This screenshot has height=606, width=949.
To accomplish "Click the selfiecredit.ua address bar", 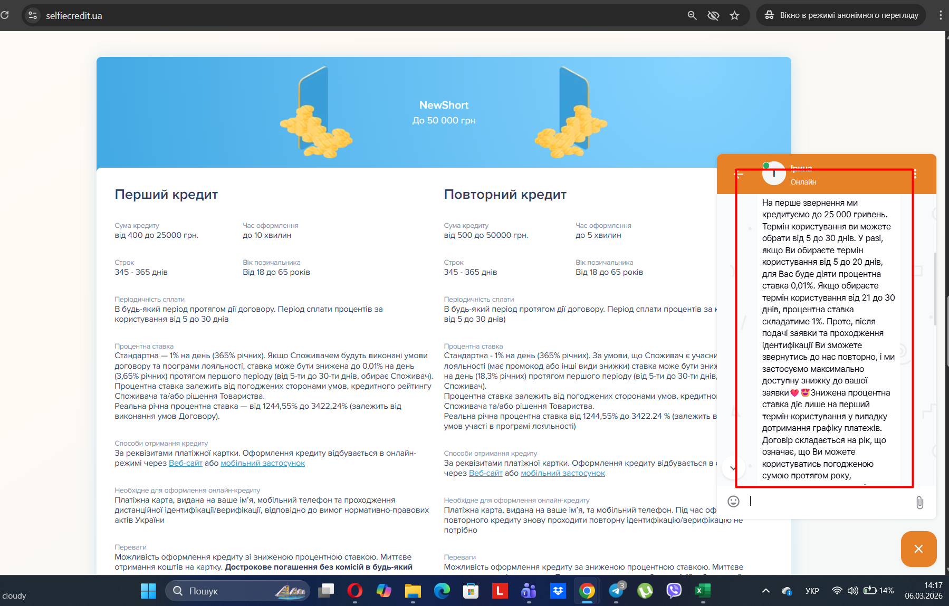I will [385, 15].
